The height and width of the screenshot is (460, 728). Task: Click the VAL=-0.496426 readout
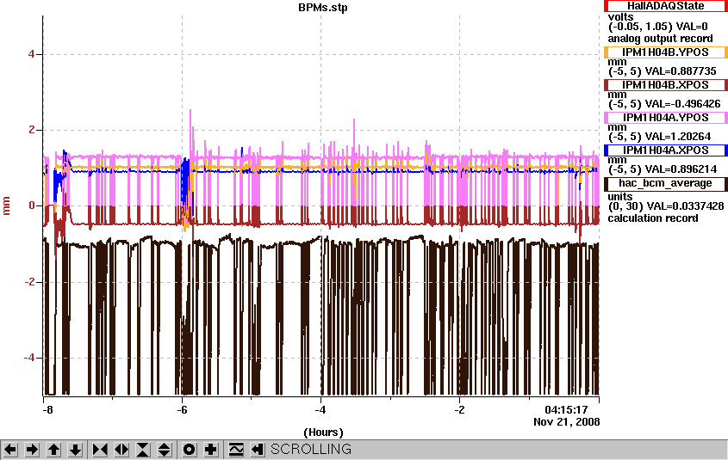coord(683,104)
